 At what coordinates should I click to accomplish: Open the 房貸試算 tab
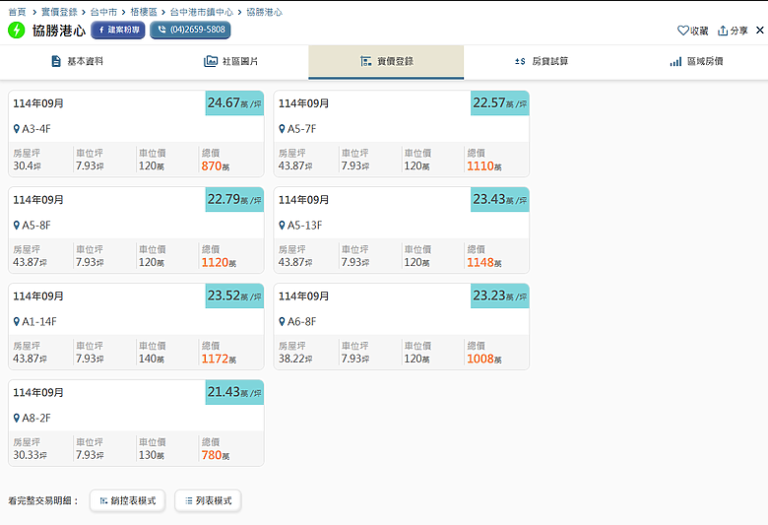pos(541,61)
